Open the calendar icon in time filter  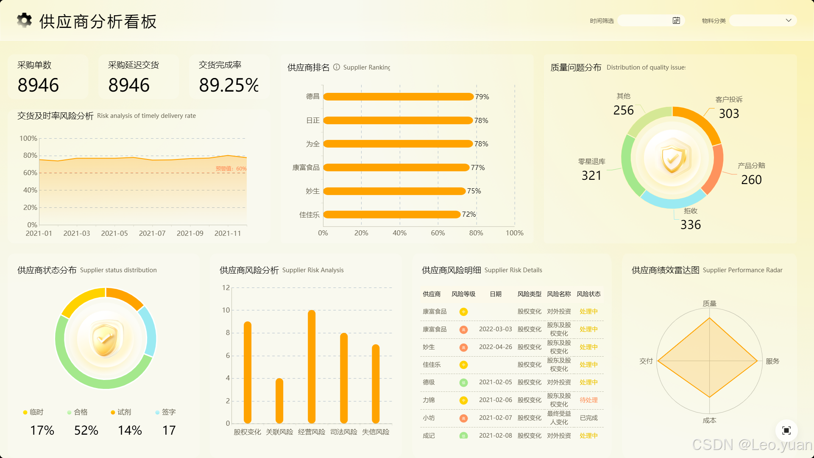pos(676,20)
